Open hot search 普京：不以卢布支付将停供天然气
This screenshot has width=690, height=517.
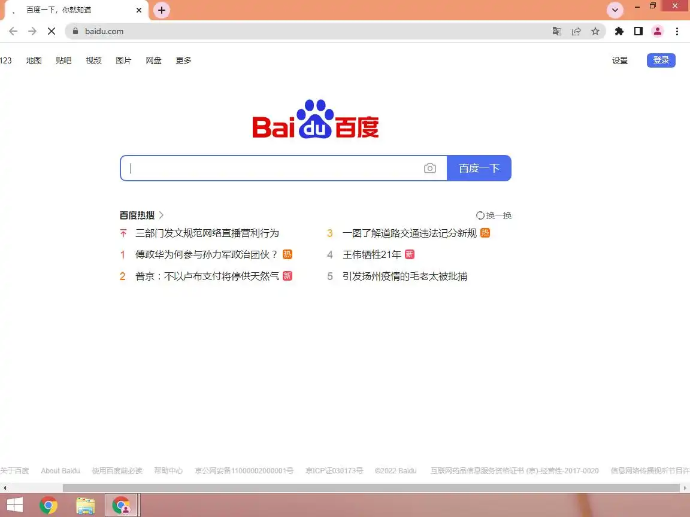[x=207, y=276]
